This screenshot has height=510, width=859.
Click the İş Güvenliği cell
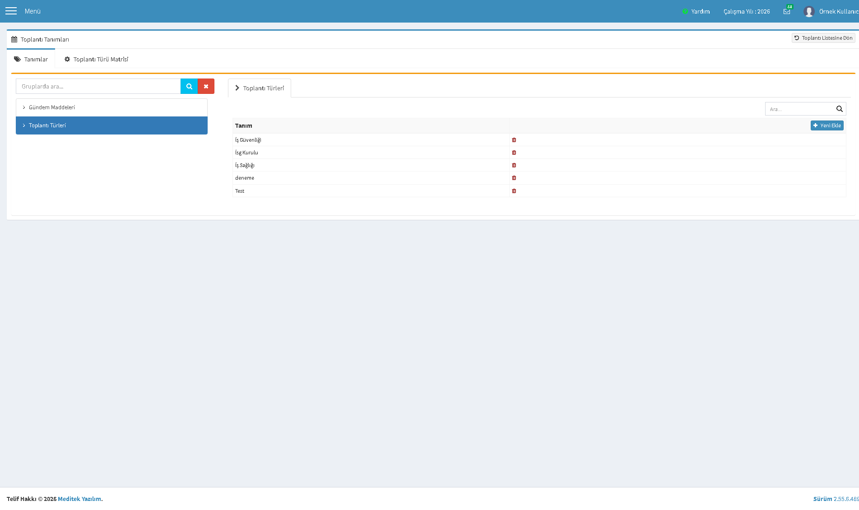coord(371,140)
